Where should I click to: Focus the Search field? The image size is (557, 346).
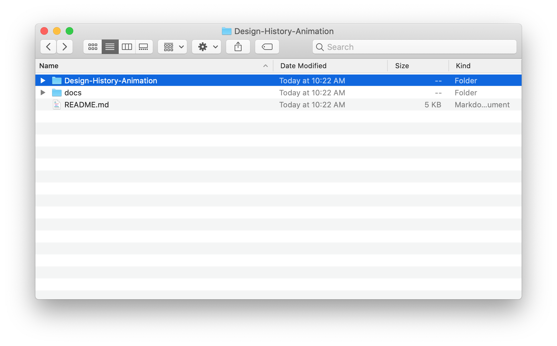coord(415,47)
